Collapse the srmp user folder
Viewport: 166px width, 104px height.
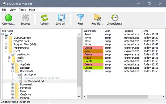click(9, 61)
